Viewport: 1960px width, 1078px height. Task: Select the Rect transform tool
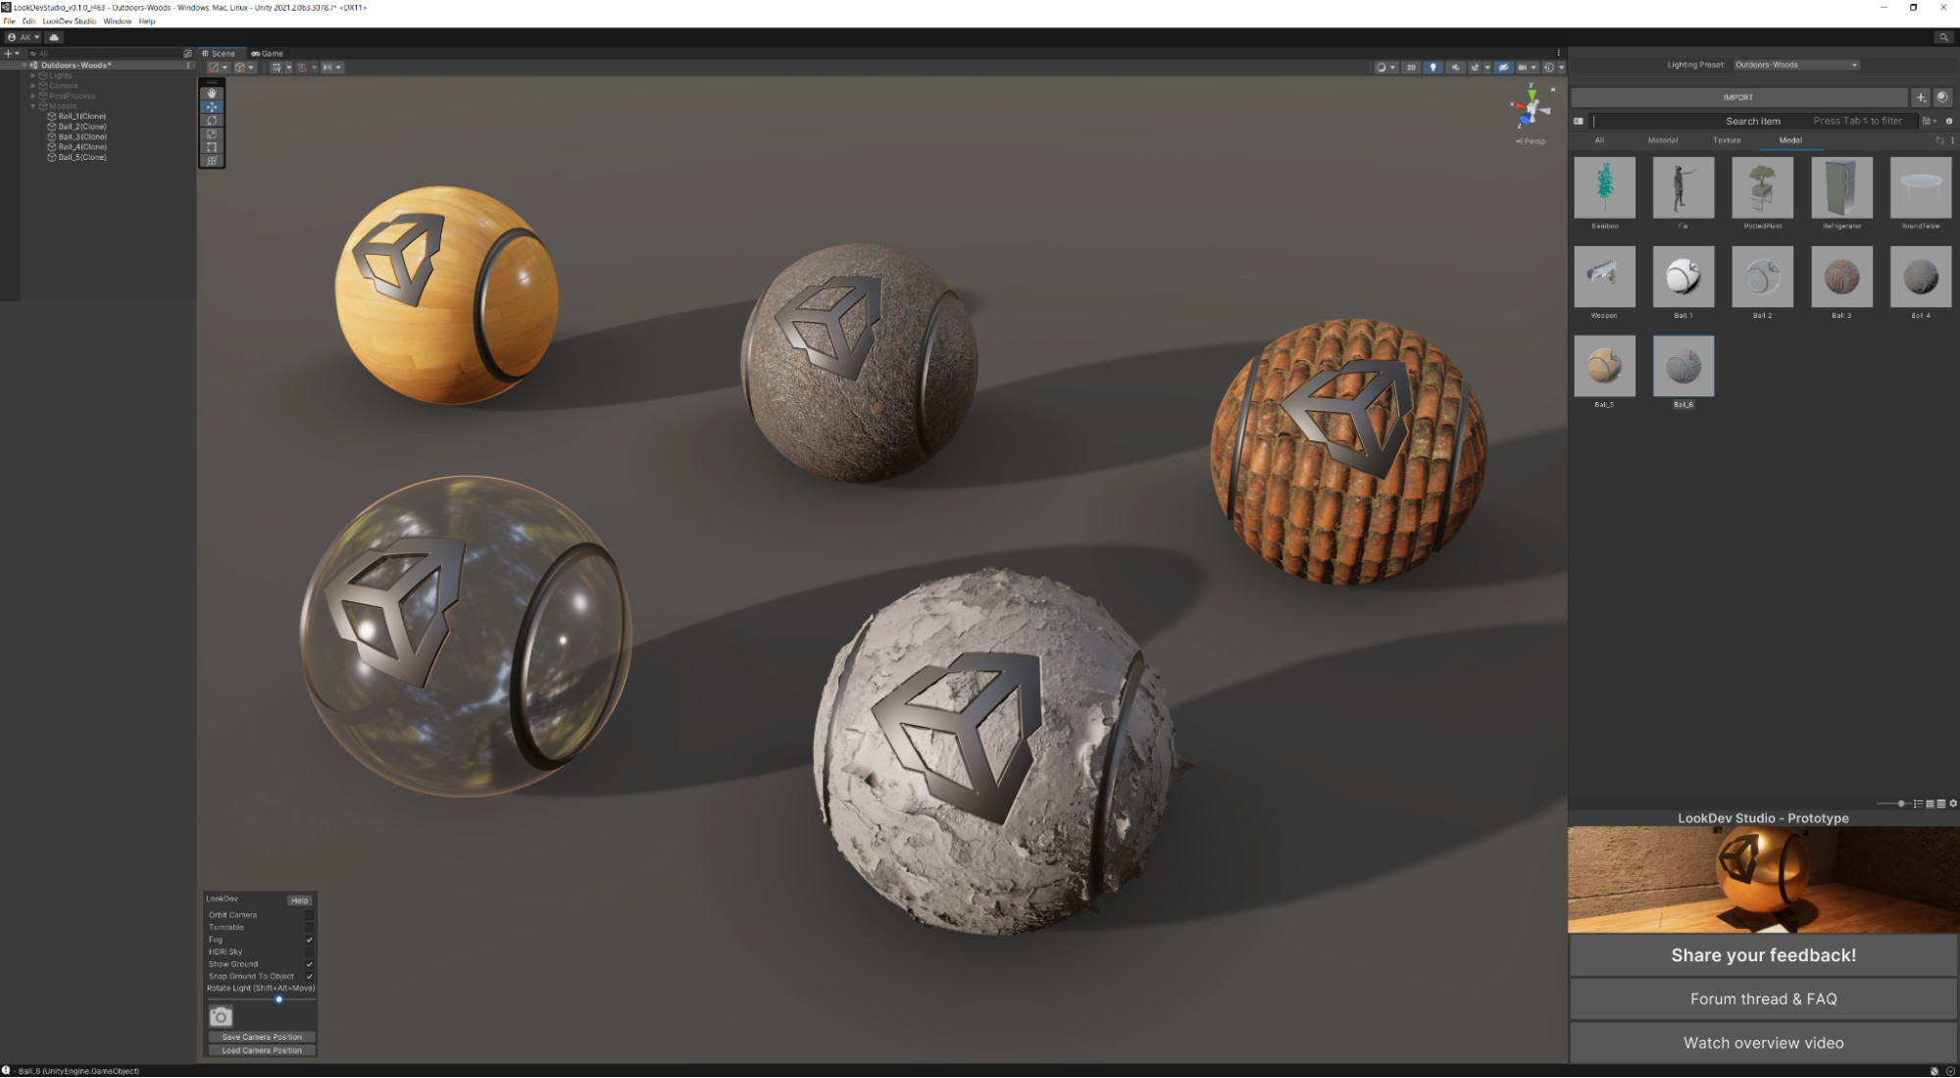click(212, 147)
